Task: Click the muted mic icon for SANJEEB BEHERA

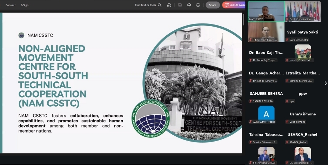Action: coord(251,101)
